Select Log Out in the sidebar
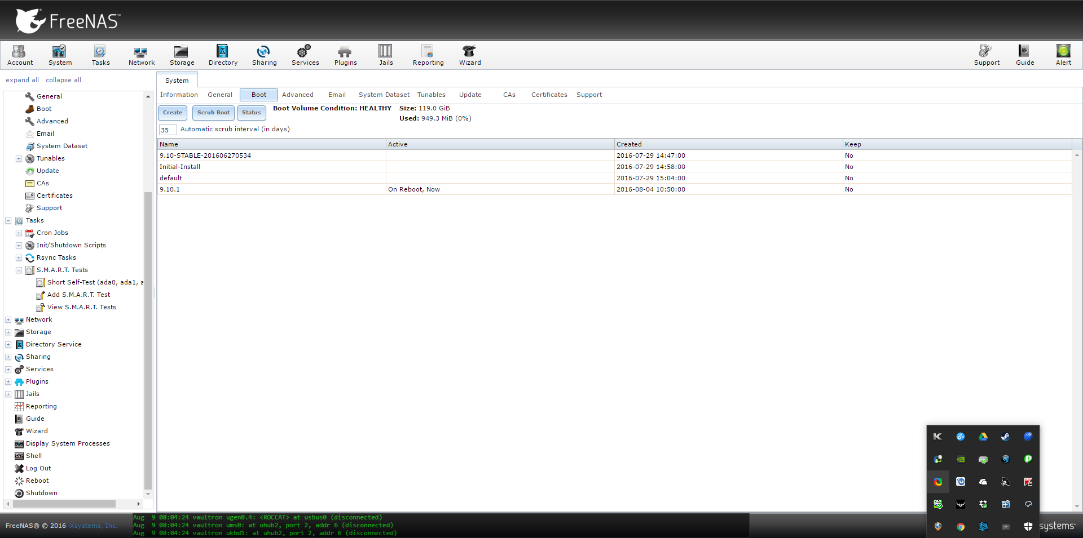The image size is (1083, 538). click(x=38, y=468)
